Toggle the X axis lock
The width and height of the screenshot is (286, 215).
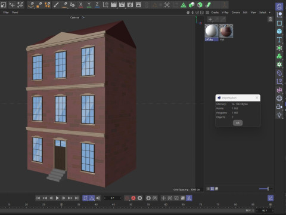[80, 5]
